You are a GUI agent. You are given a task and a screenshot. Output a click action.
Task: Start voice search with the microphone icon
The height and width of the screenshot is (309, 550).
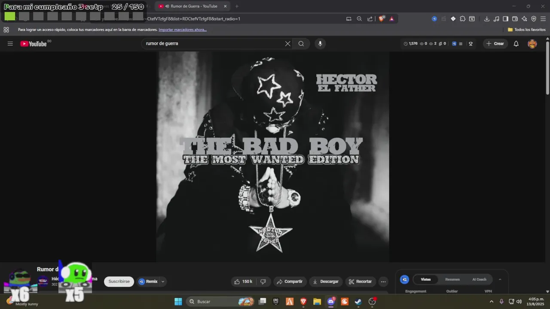(320, 43)
